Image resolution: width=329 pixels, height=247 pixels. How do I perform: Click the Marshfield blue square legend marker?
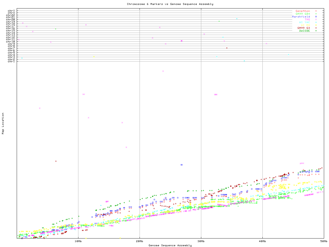point(316,17)
